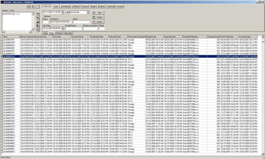The width and height of the screenshot is (265, 159).
Task: Sort by the Invoiced Date column header
Action: pos(248,37)
